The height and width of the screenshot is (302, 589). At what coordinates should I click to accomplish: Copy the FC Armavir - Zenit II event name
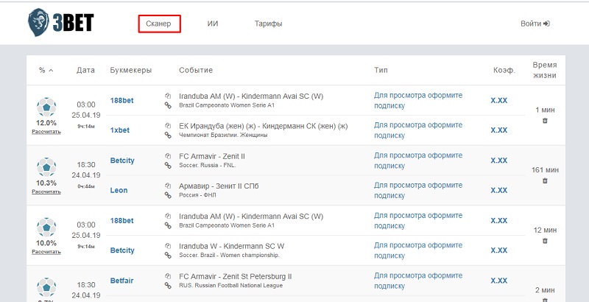pos(168,155)
